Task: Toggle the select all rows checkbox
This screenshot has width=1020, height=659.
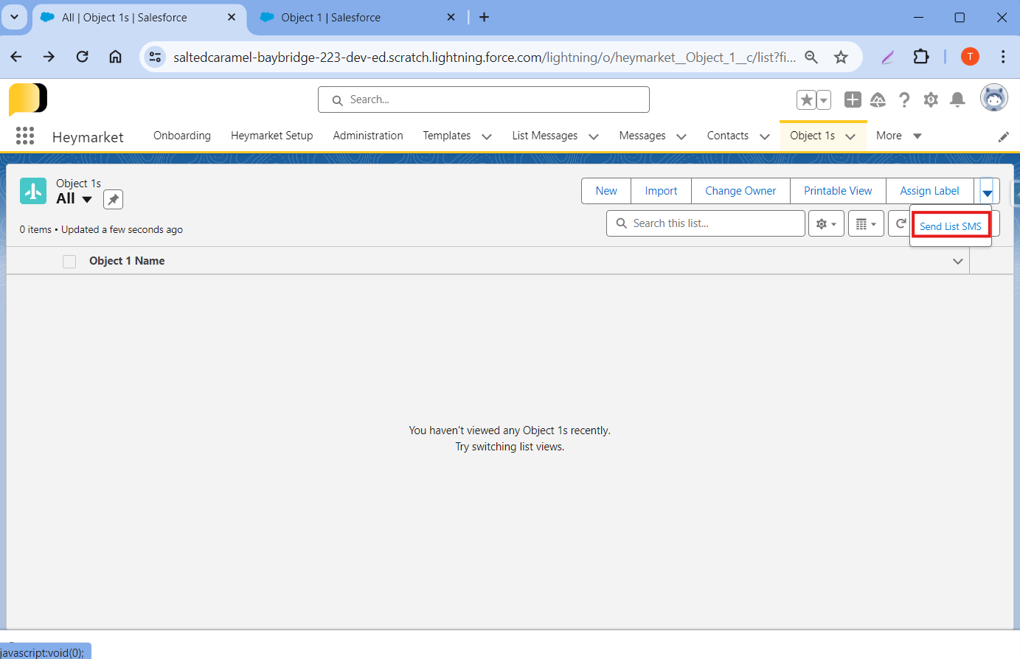Action: (x=69, y=261)
